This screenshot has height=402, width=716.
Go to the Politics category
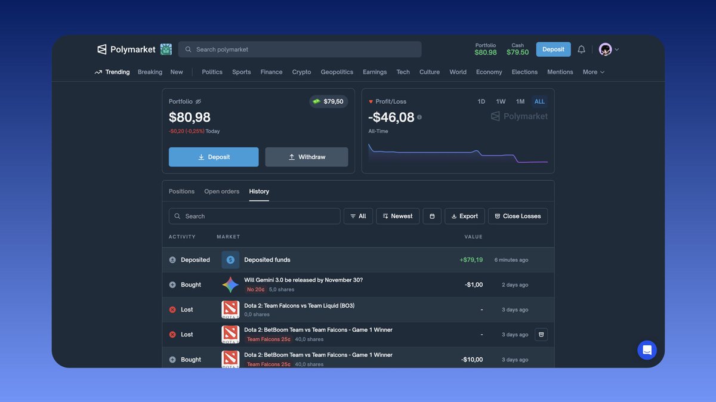[x=212, y=72]
